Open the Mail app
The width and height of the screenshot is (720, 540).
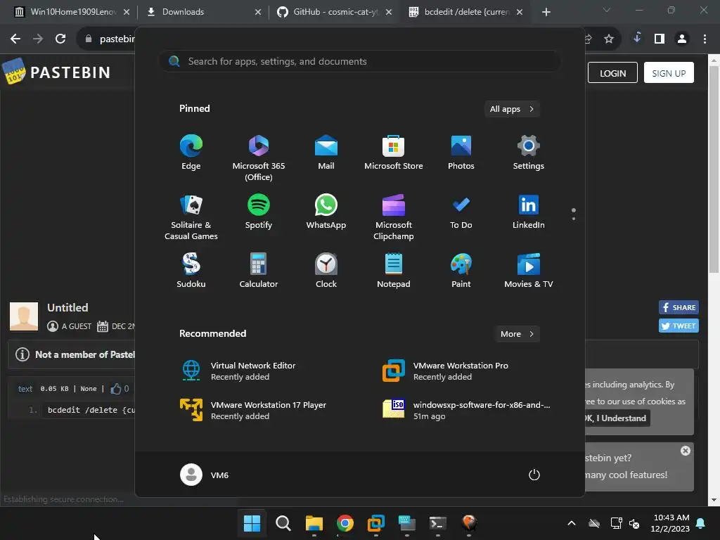pyautogui.click(x=326, y=153)
